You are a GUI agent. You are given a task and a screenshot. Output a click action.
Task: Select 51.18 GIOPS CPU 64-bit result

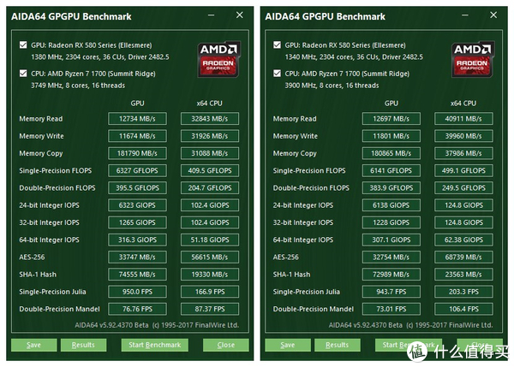(x=210, y=240)
